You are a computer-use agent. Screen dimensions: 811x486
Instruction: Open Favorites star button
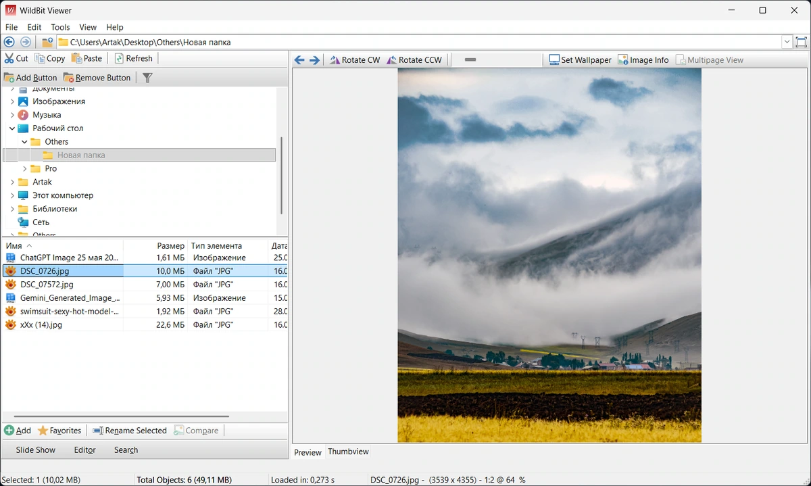59,431
